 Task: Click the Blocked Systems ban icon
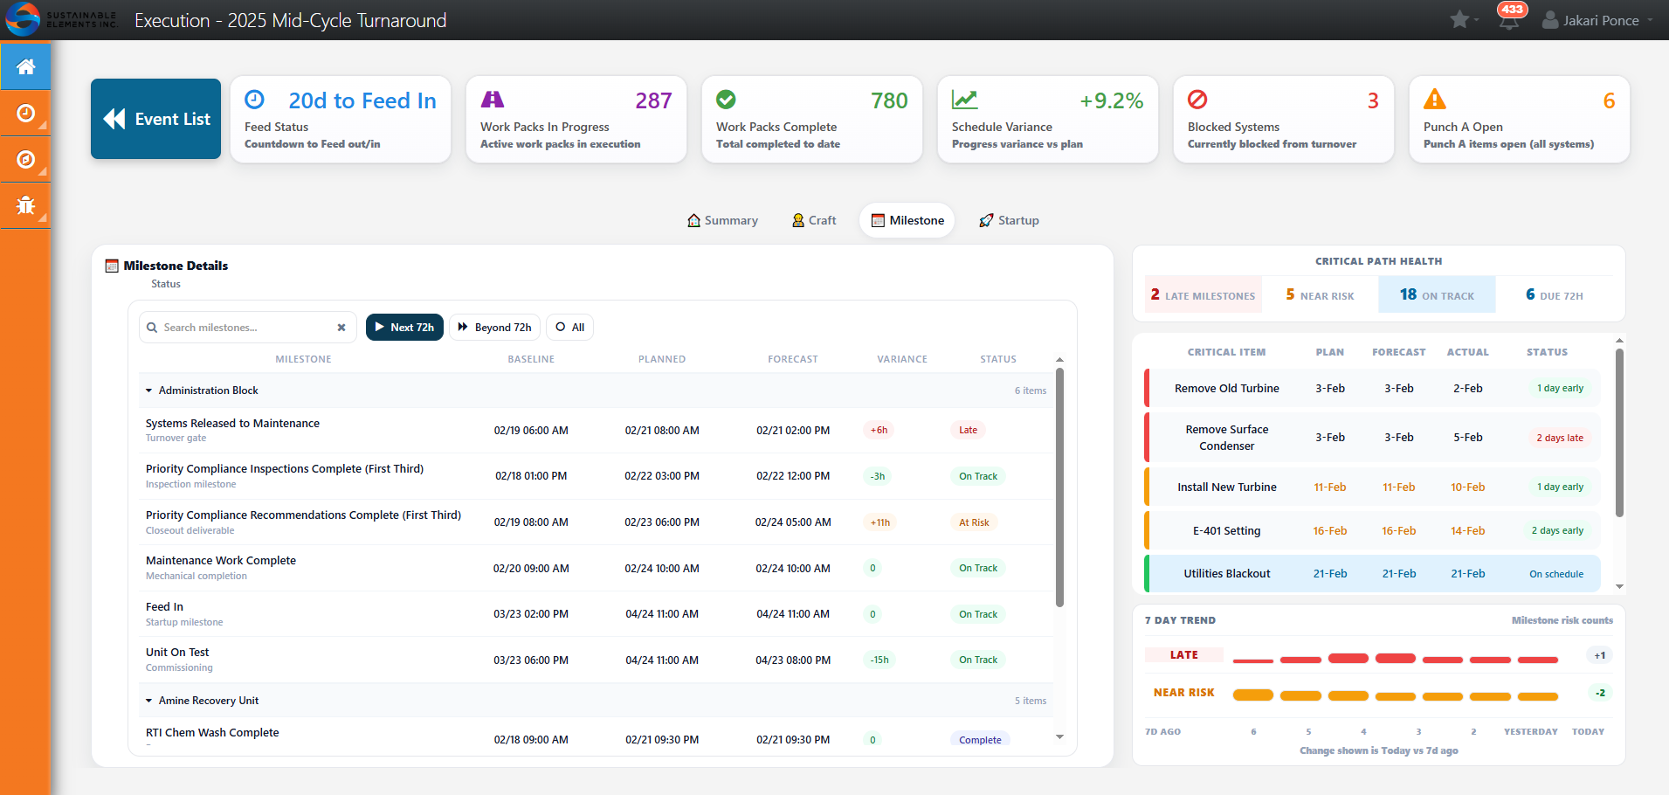1197,100
